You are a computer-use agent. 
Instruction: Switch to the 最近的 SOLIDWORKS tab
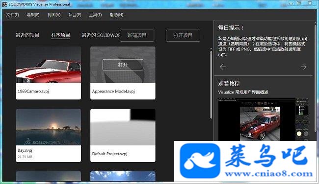pyautogui.click(x=101, y=35)
